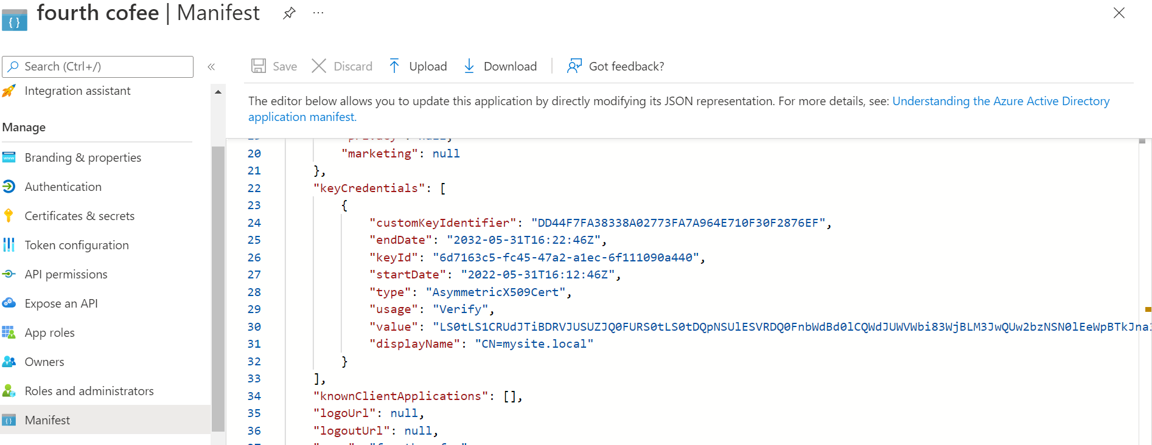Click the Got feedback icon
This screenshot has height=445, width=1152.
click(x=574, y=66)
